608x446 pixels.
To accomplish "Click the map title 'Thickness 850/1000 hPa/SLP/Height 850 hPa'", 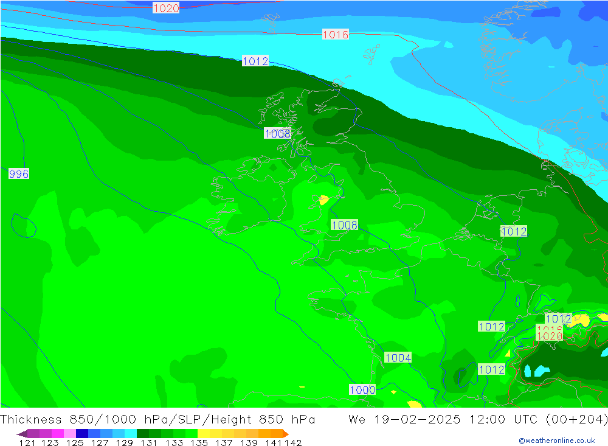I will coord(157,420).
